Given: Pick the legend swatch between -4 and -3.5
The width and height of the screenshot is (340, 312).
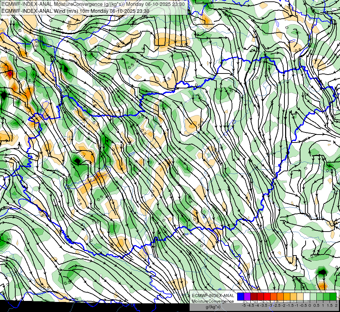Looking at the screenshot, I should (x=260, y=297).
